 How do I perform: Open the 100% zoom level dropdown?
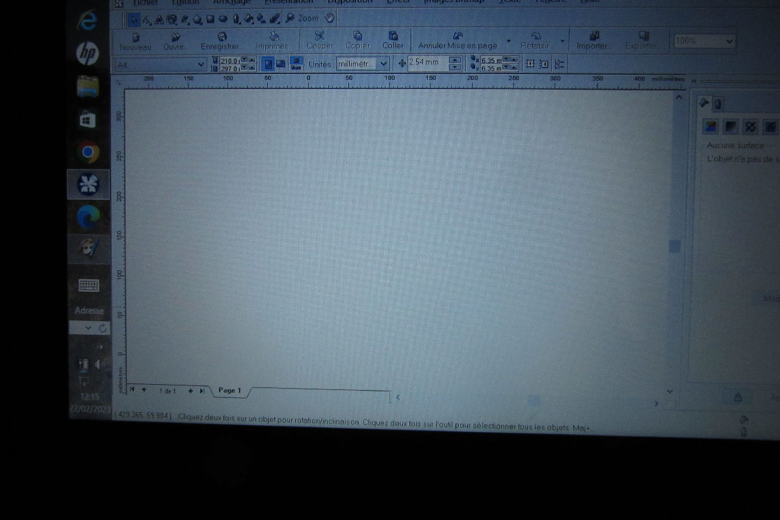(729, 41)
